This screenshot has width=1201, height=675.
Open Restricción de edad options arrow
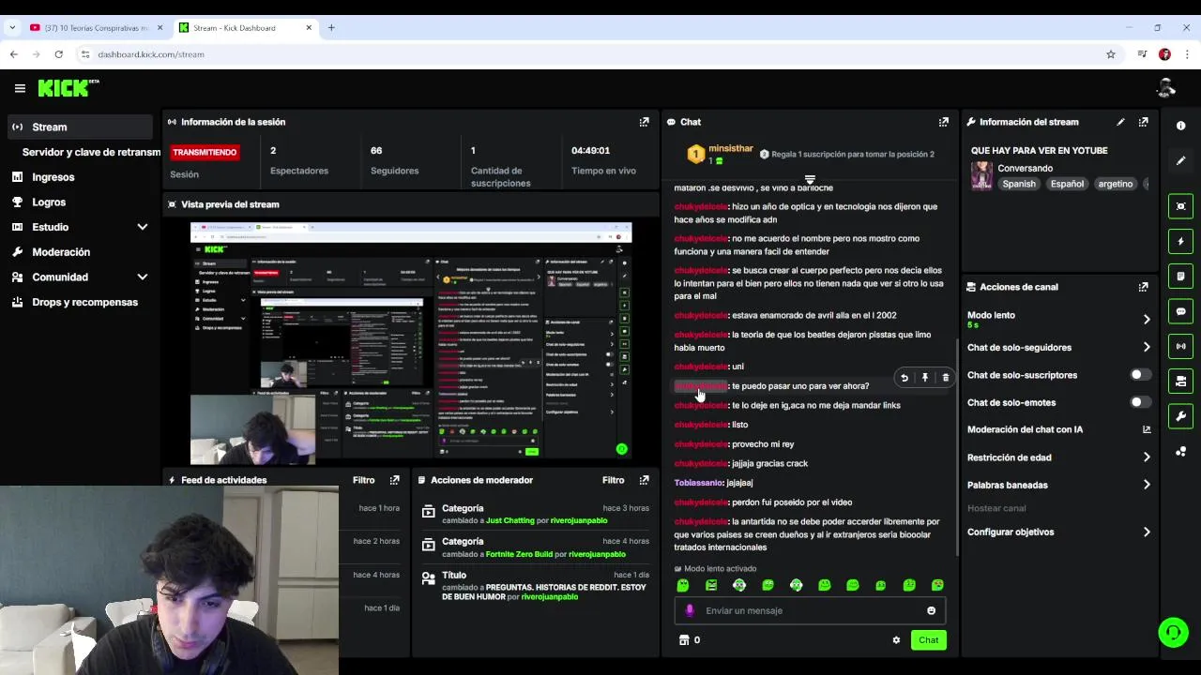1146,457
